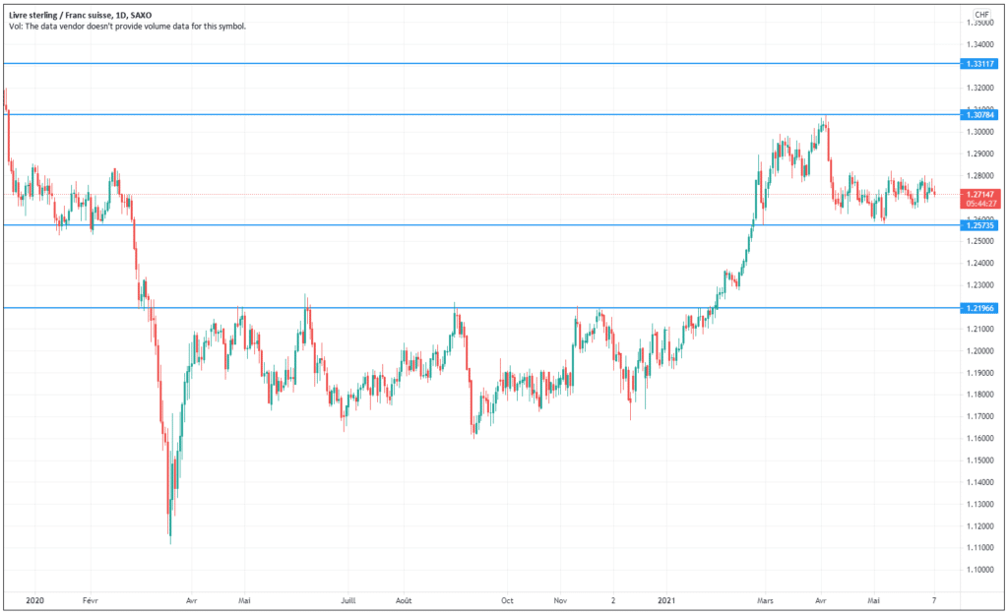Click the 1.34000 price axis label
1008x615 pixels.
[980, 44]
